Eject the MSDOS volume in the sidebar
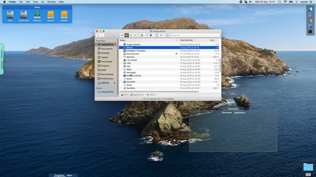 pyautogui.click(x=115, y=83)
